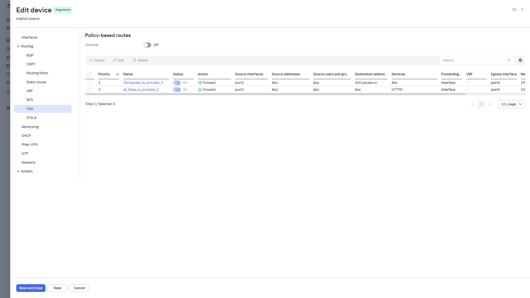530x298 pixels.
Task: Click the Delete trash button
Action: pyautogui.click(x=141, y=60)
